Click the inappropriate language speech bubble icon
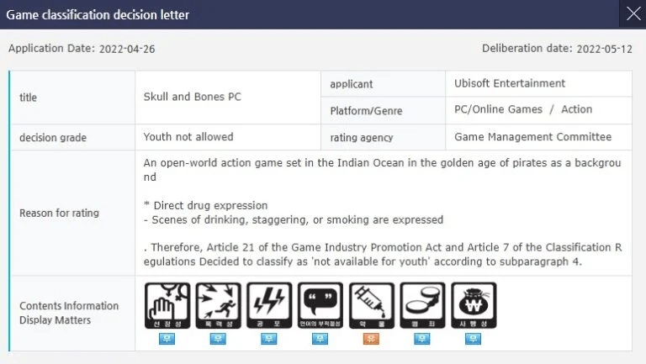This screenshot has height=364, width=646. pos(320,305)
